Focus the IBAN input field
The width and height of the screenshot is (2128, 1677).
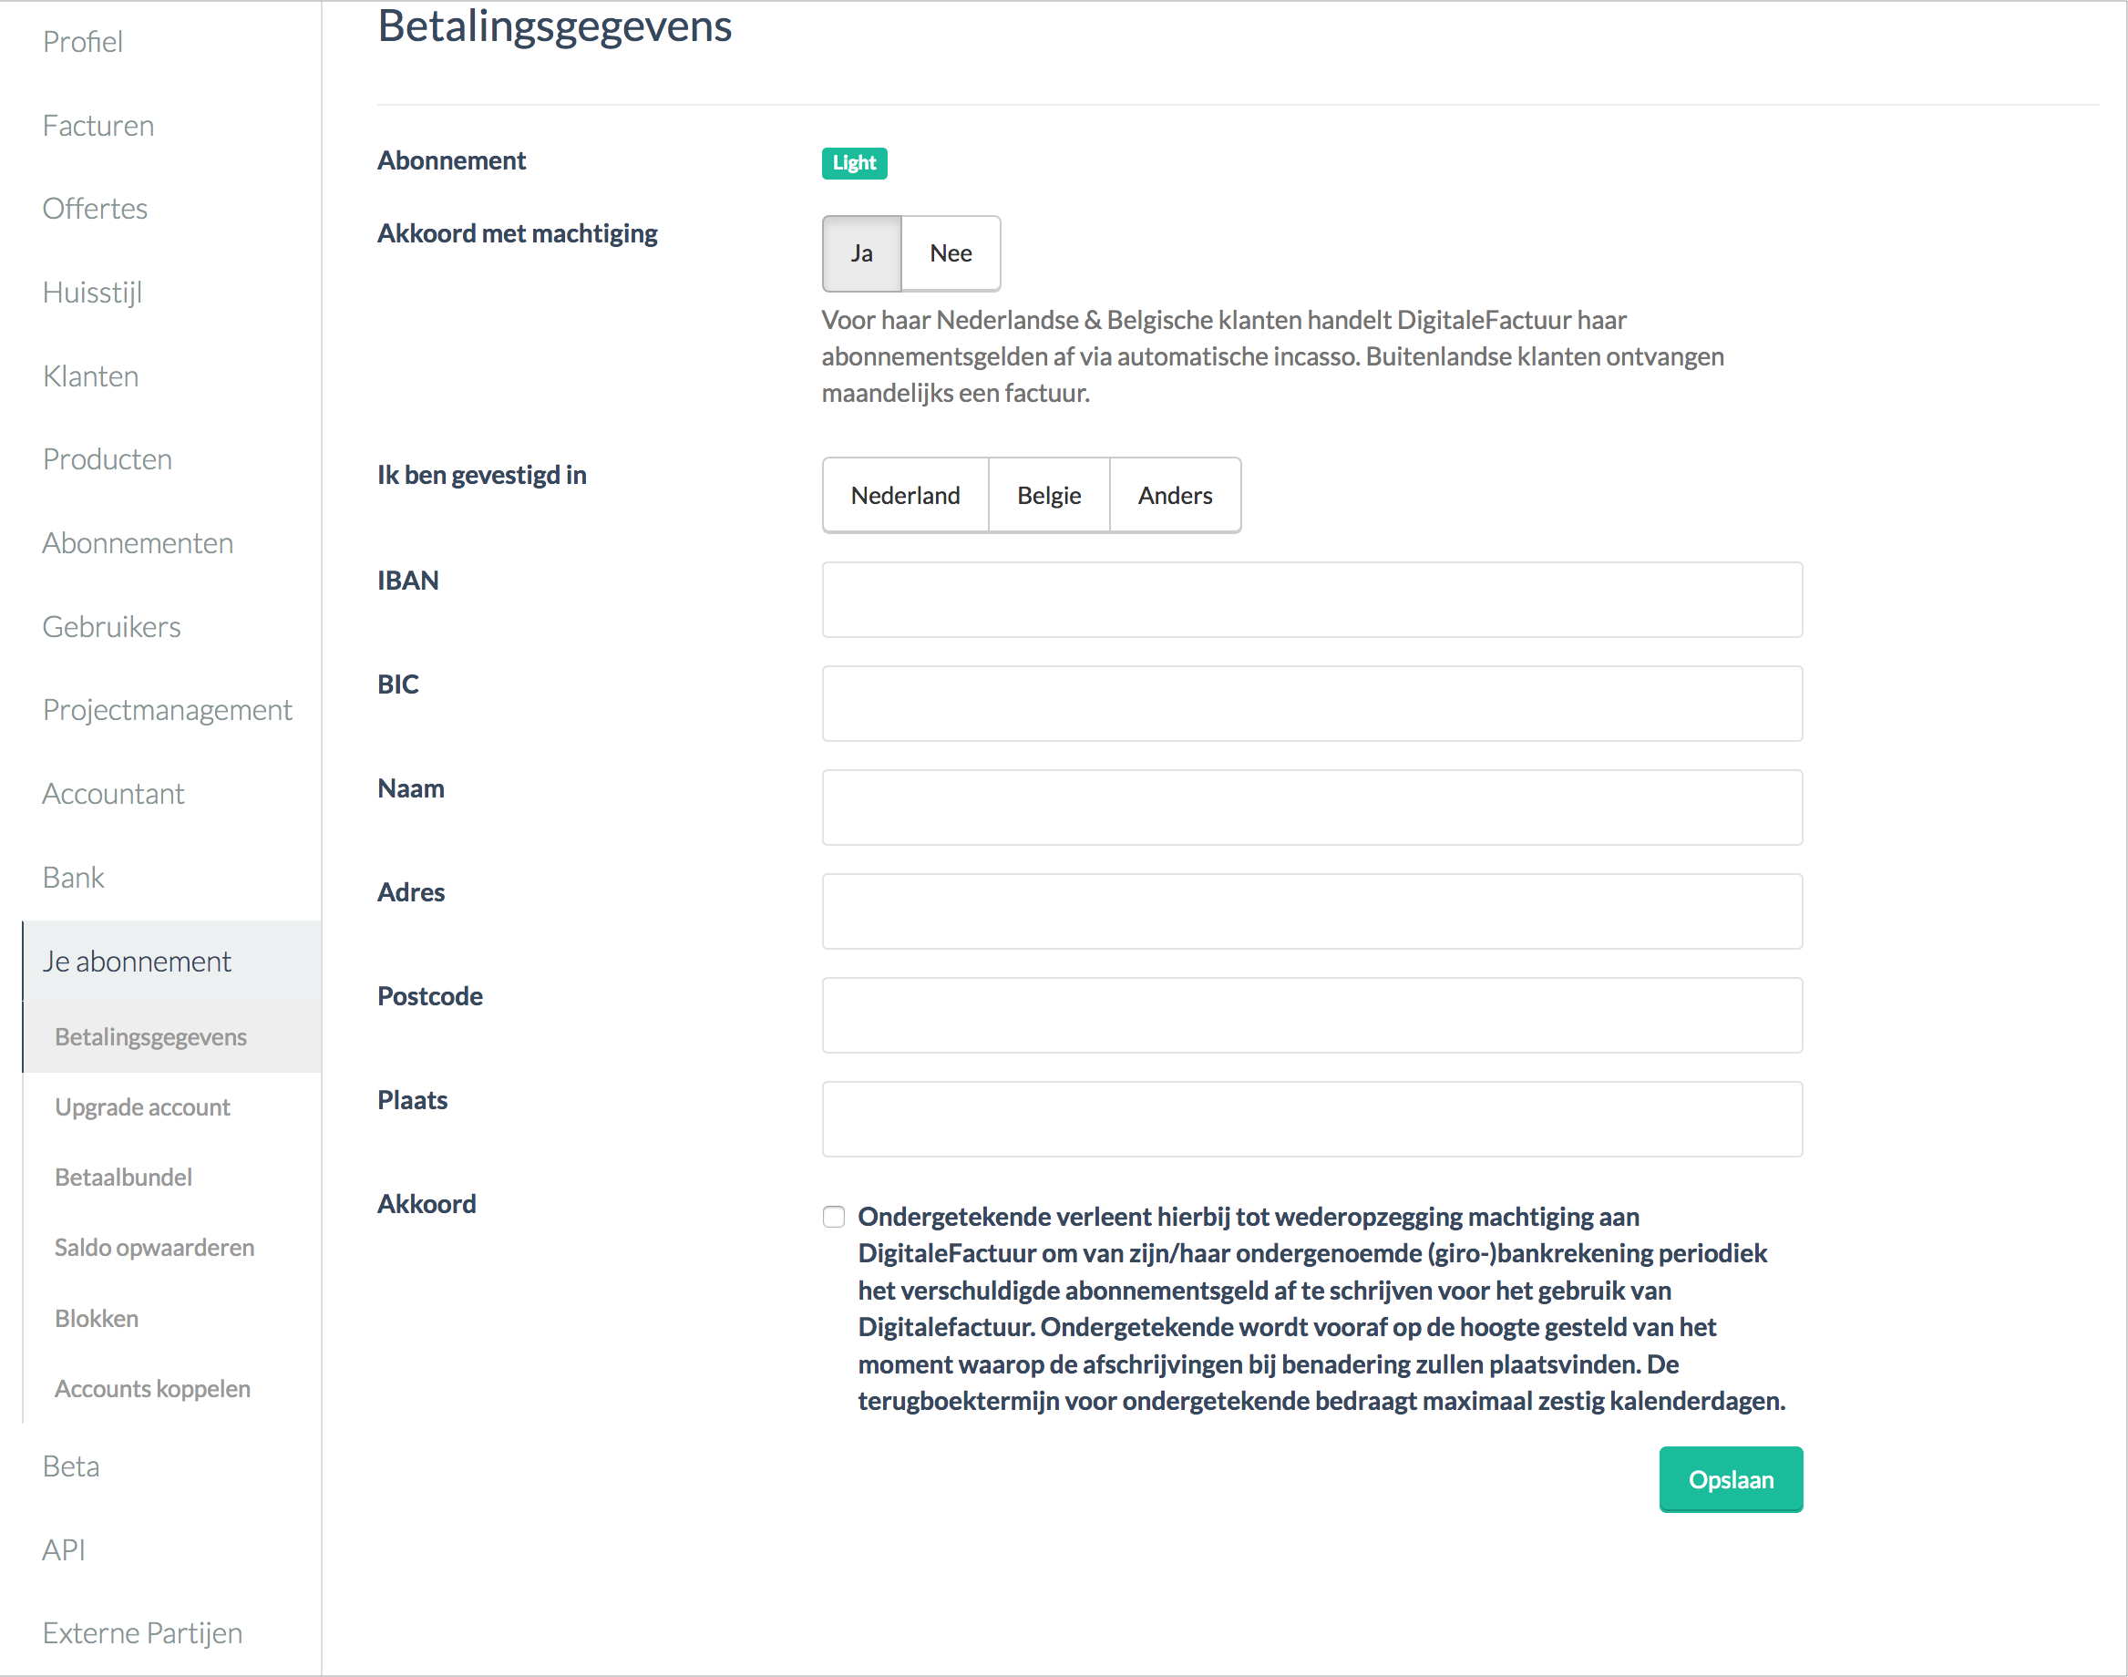coord(1312,599)
